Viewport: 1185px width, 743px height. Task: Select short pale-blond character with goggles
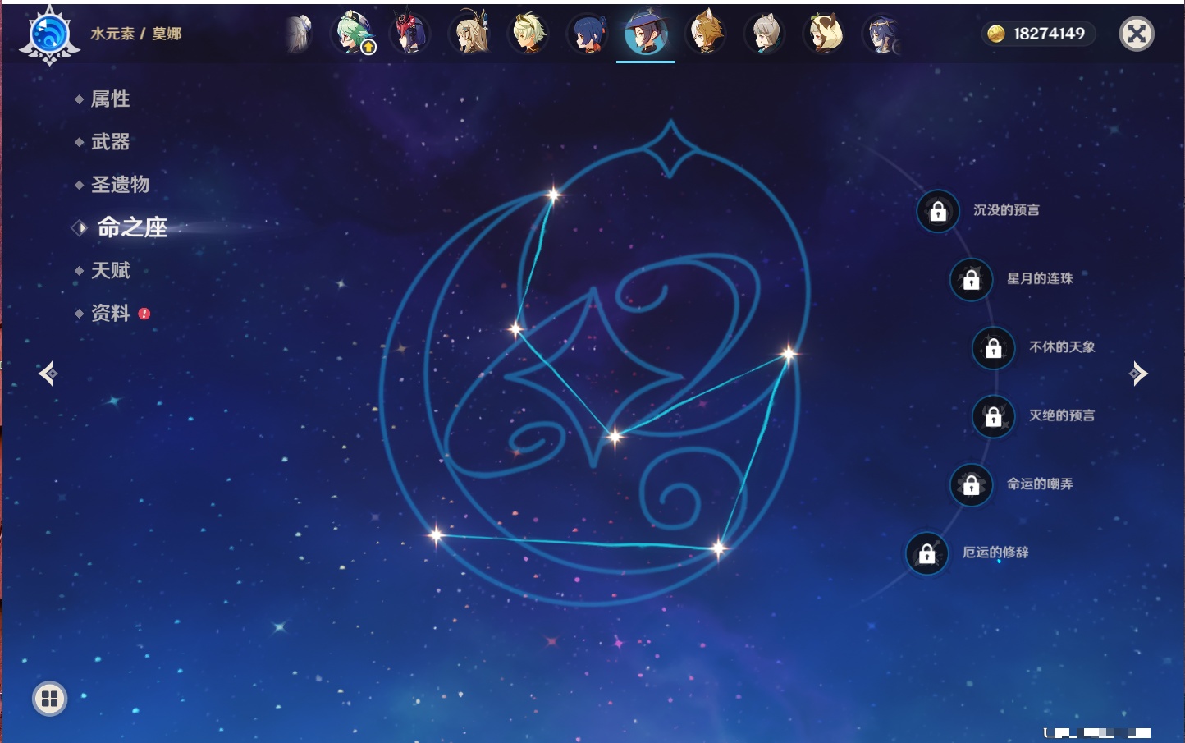[x=528, y=34]
